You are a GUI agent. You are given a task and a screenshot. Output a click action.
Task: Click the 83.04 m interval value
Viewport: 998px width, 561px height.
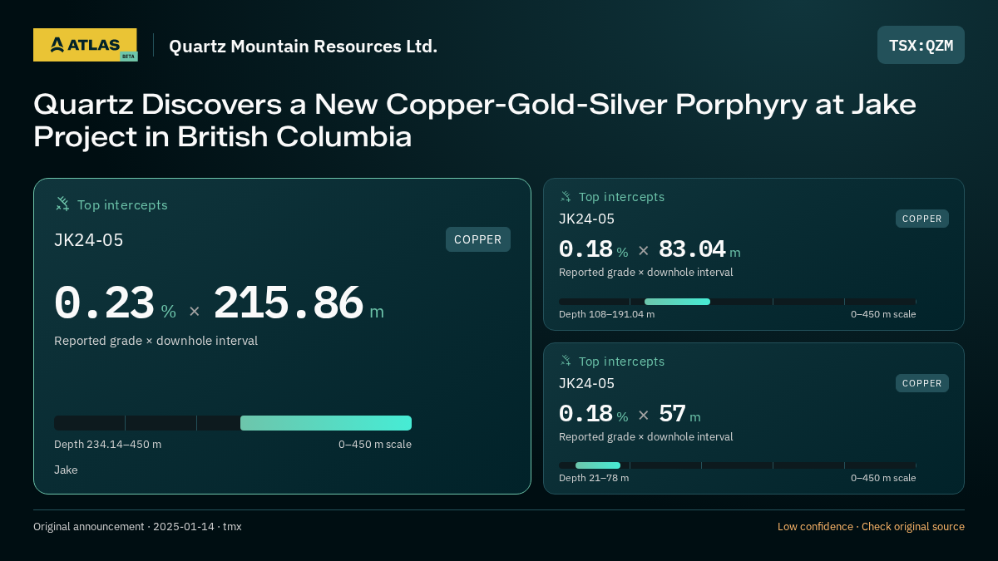coord(699,249)
